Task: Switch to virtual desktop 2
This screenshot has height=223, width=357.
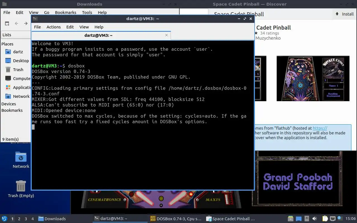Action: point(19,219)
